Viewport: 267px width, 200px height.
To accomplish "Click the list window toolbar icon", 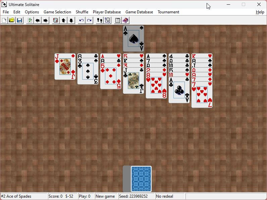I will tap(118, 20).
